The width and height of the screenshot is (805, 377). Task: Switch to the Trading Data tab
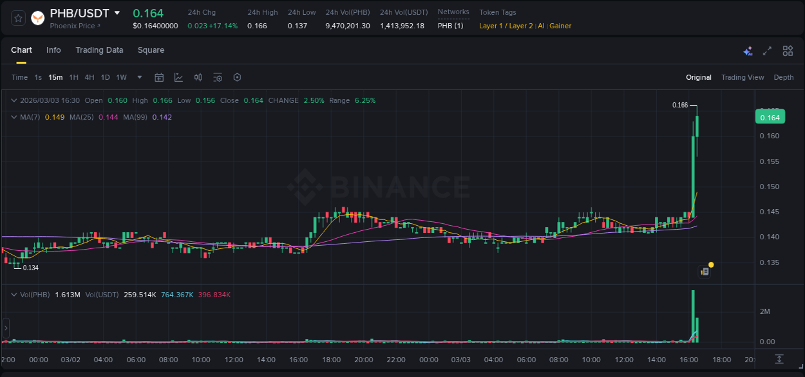point(99,50)
